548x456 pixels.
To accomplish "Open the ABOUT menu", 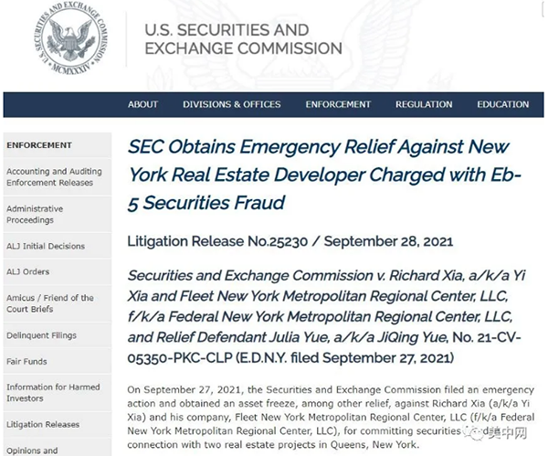I will (x=142, y=104).
